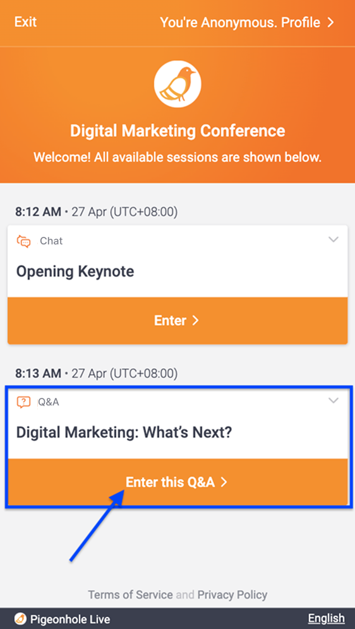Viewport: 355px width, 629px height.
Task: Open the Privacy Policy link
Action: (232, 594)
